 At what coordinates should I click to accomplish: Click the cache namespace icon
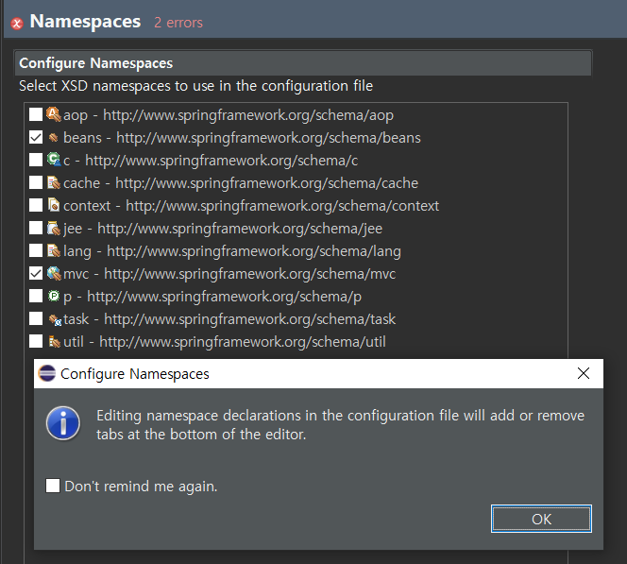54,182
